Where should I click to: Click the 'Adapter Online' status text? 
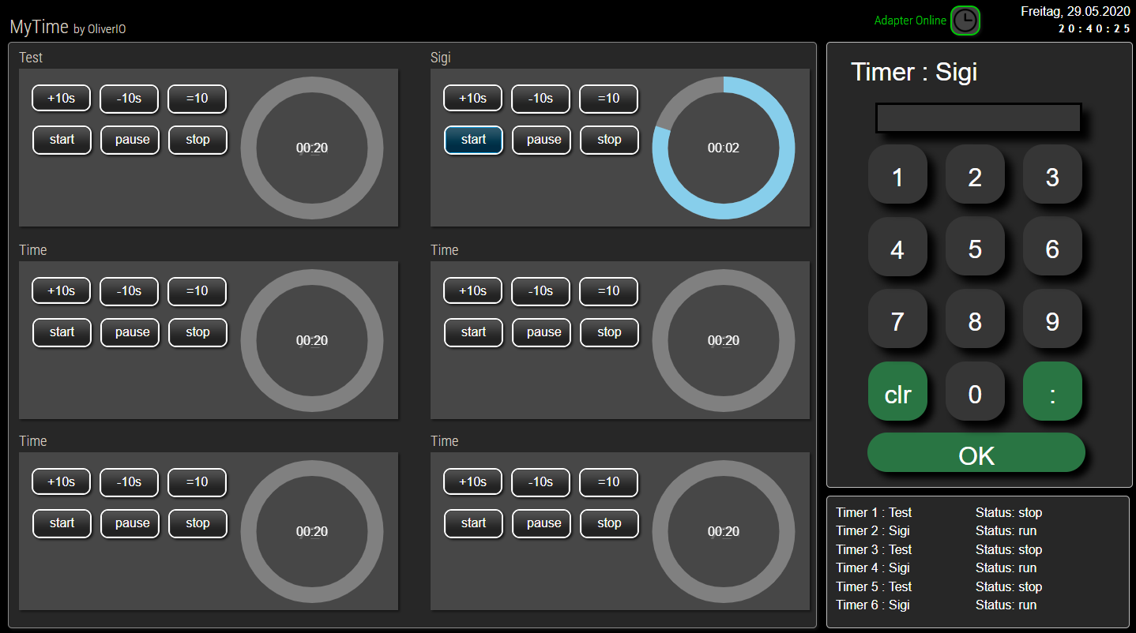pos(910,21)
